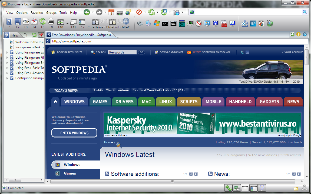Toggle the side-panel layout button in status bar
Screen dimensions: 311x194
[x=253, y=188]
